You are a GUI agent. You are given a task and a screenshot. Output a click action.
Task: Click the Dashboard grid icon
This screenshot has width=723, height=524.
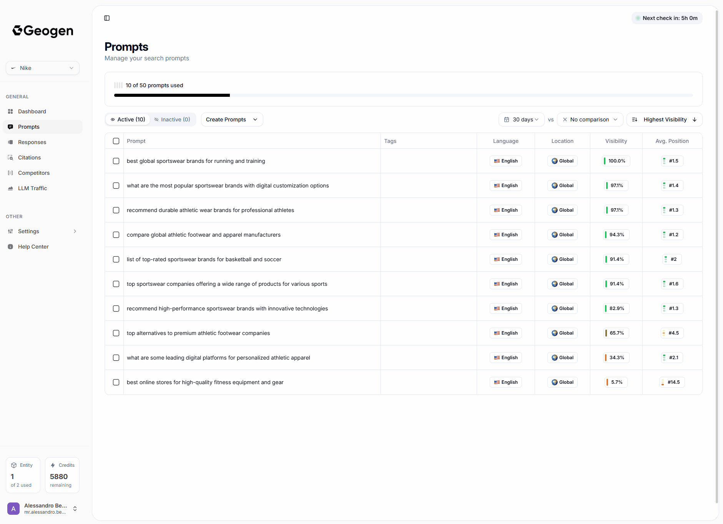[x=10, y=111]
